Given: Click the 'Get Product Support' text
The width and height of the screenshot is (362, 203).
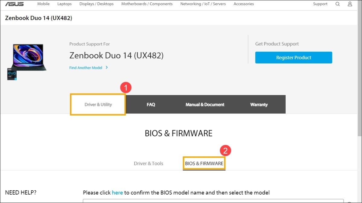Looking at the screenshot, I should point(277,44).
